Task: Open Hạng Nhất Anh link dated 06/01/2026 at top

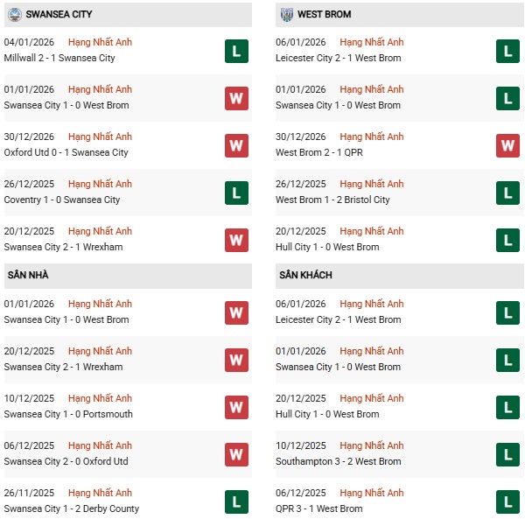Action: click(372, 42)
